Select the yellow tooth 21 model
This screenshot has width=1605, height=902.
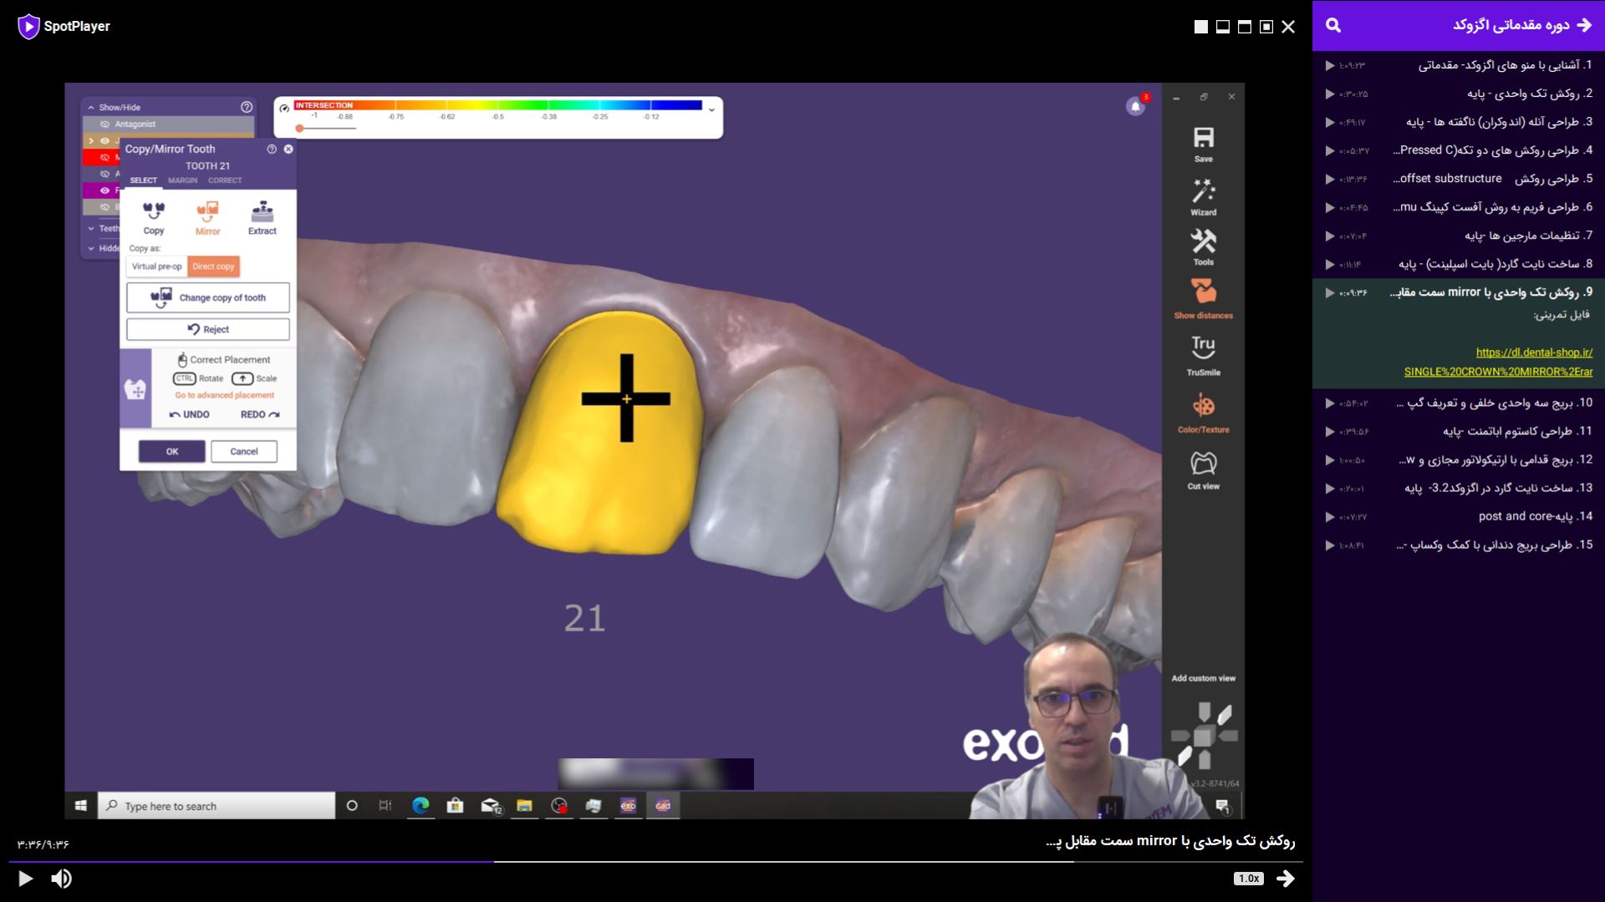[x=602, y=434]
